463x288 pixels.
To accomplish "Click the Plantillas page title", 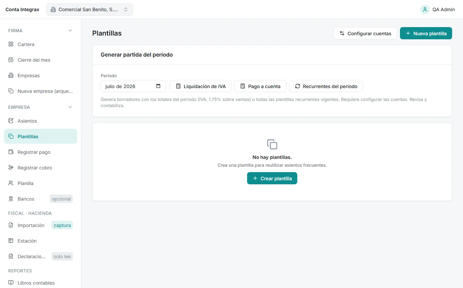I will coord(107,33).
